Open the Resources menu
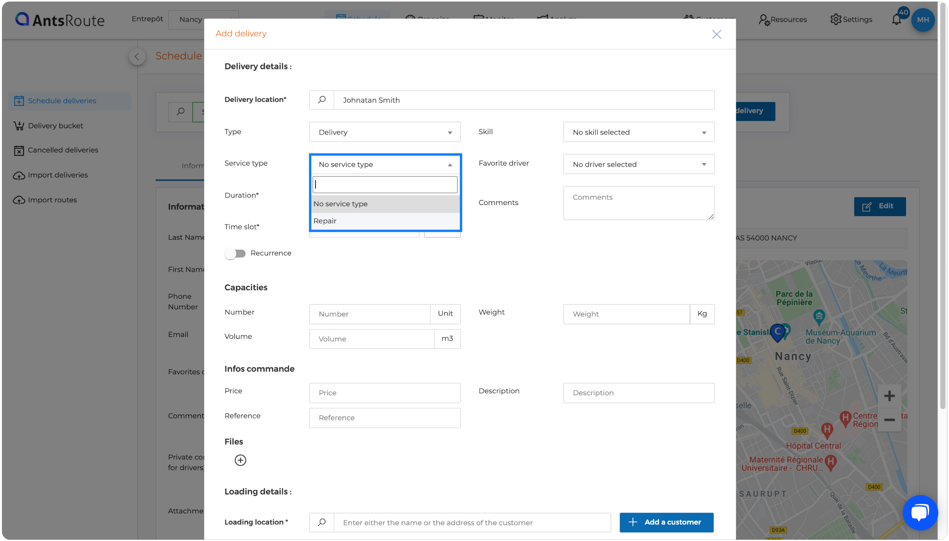This screenshot has width=949, height=541. click(x=783, y=19)
